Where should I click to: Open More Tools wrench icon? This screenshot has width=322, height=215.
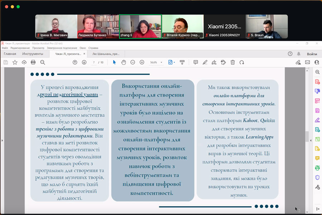pos(317,187)
